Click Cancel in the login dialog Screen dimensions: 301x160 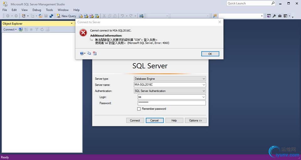(155, 120)
